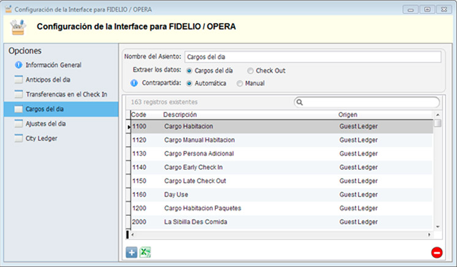Sort the table by Descripción column header

(x=180, y=115)
